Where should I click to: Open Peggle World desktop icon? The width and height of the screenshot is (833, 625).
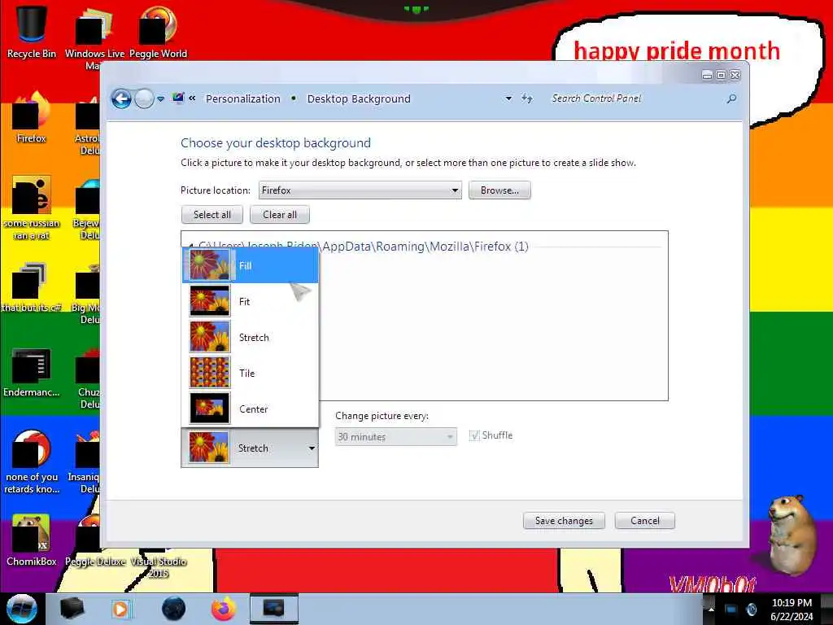click(x=158, y=32)
